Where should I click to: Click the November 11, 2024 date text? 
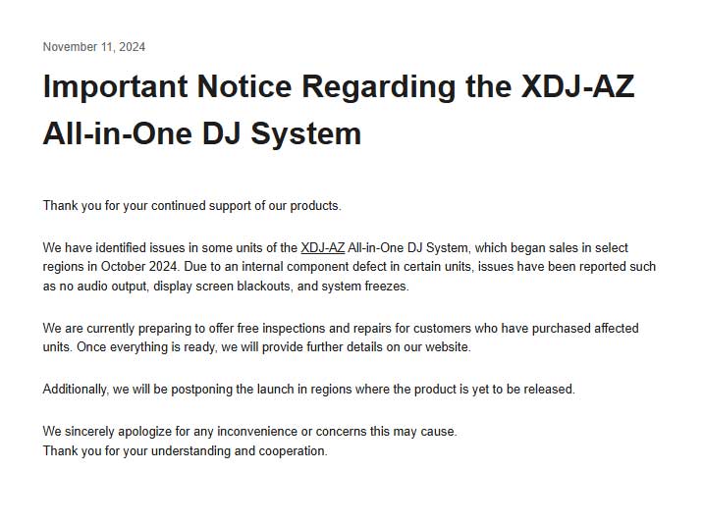pos(94,47)
